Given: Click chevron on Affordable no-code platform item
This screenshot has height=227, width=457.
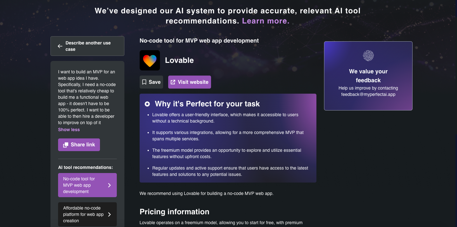Looking at the screenshot, I should click(x=109, y=214).
